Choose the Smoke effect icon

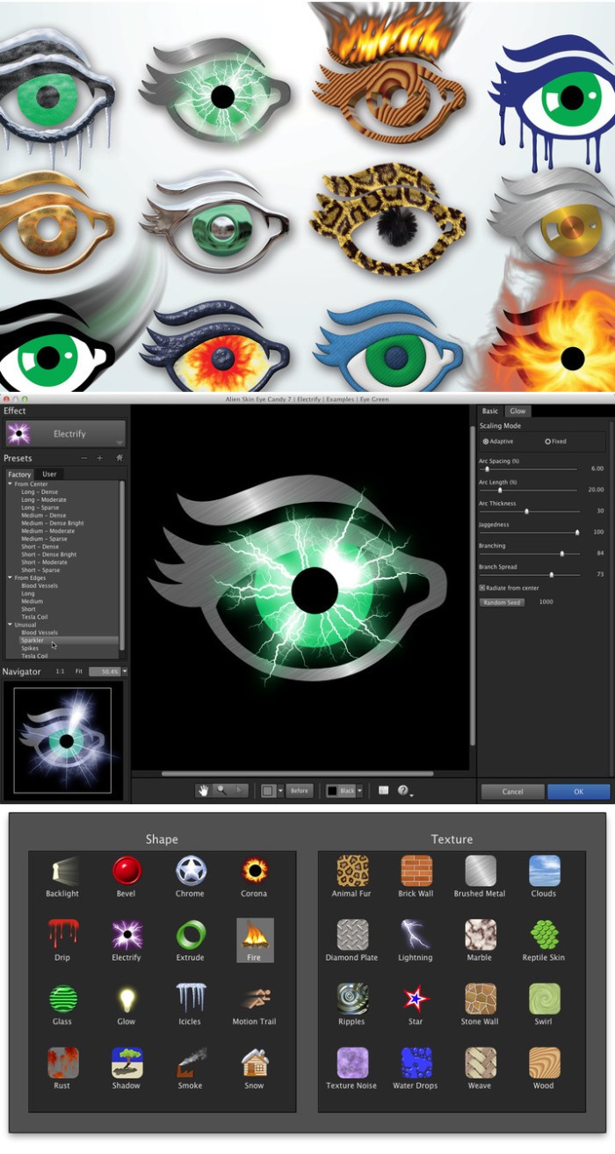pos(191,1063)
